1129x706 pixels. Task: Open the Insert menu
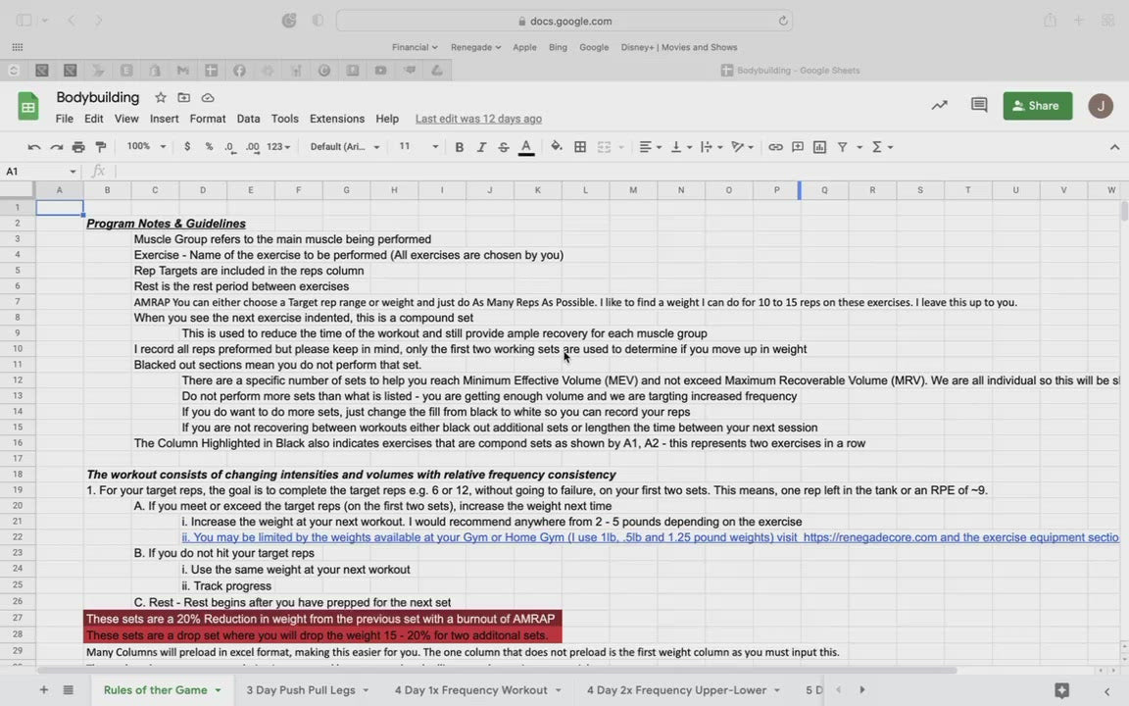[165, 119]
